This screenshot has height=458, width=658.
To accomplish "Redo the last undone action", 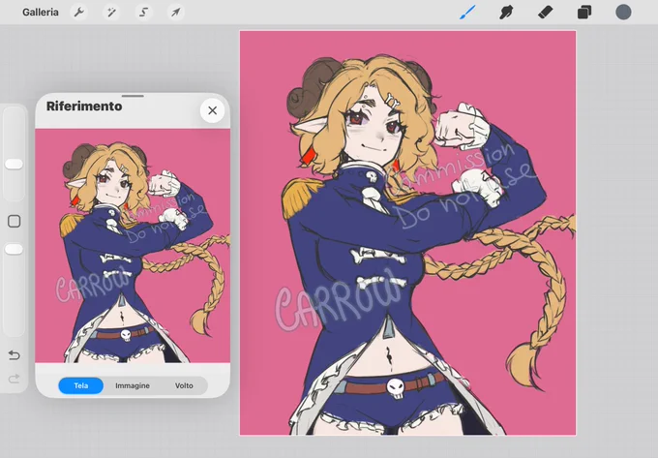I will click(14, 379).
